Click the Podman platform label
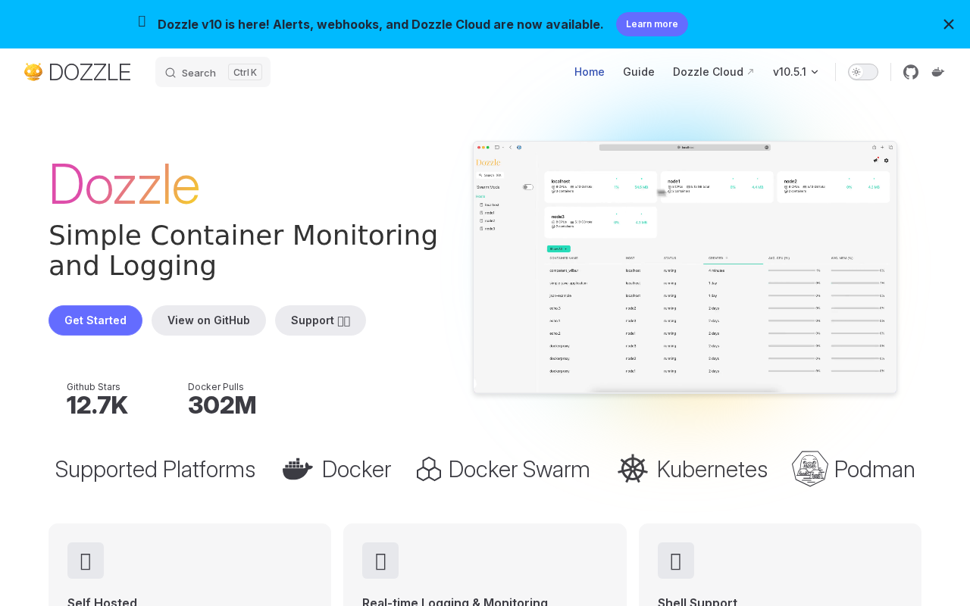The image size is (970, 606). click(x=875, y=470)
